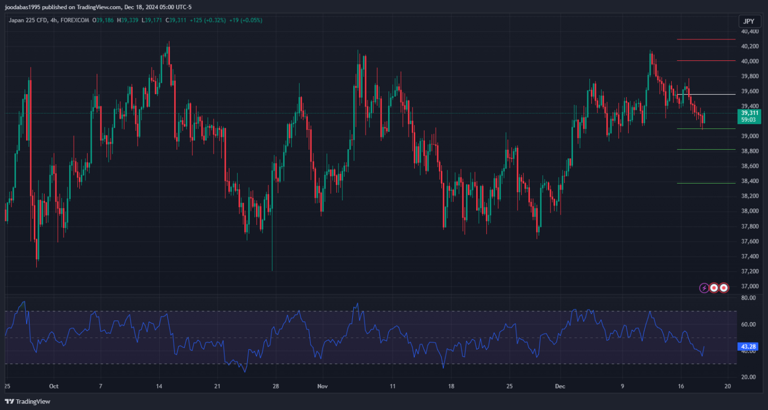
Task: Click the 80.00 RSI axis label
Action: coord(748,298)
